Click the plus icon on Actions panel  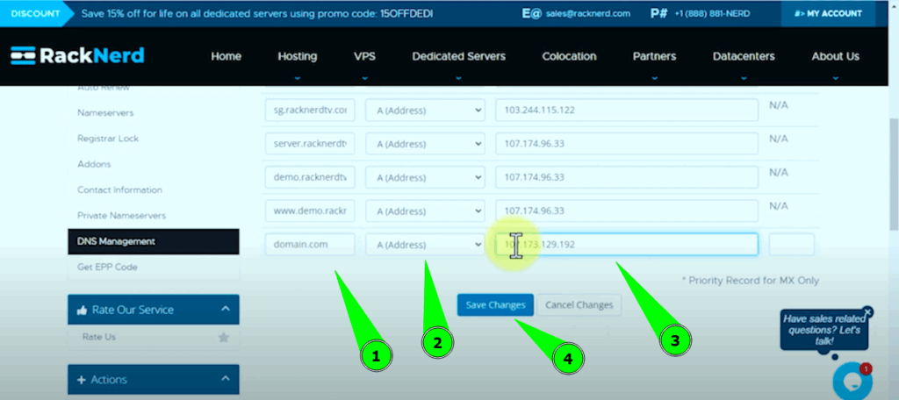coord(82,379)
